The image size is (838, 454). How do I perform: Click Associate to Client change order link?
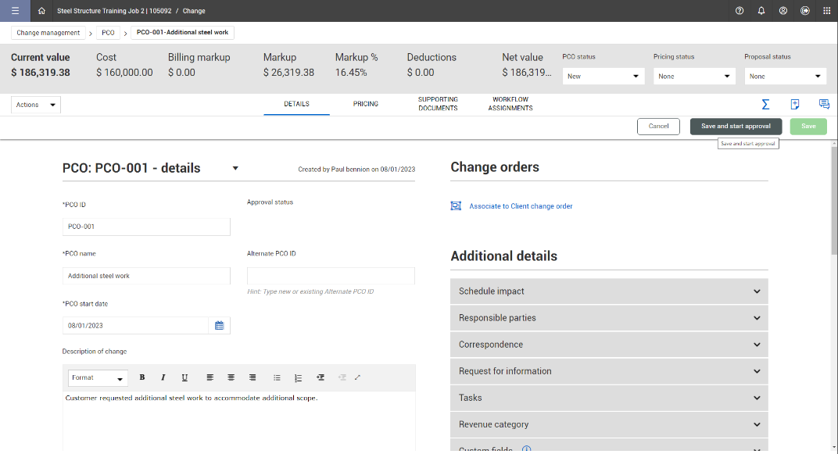pos(521,206)
